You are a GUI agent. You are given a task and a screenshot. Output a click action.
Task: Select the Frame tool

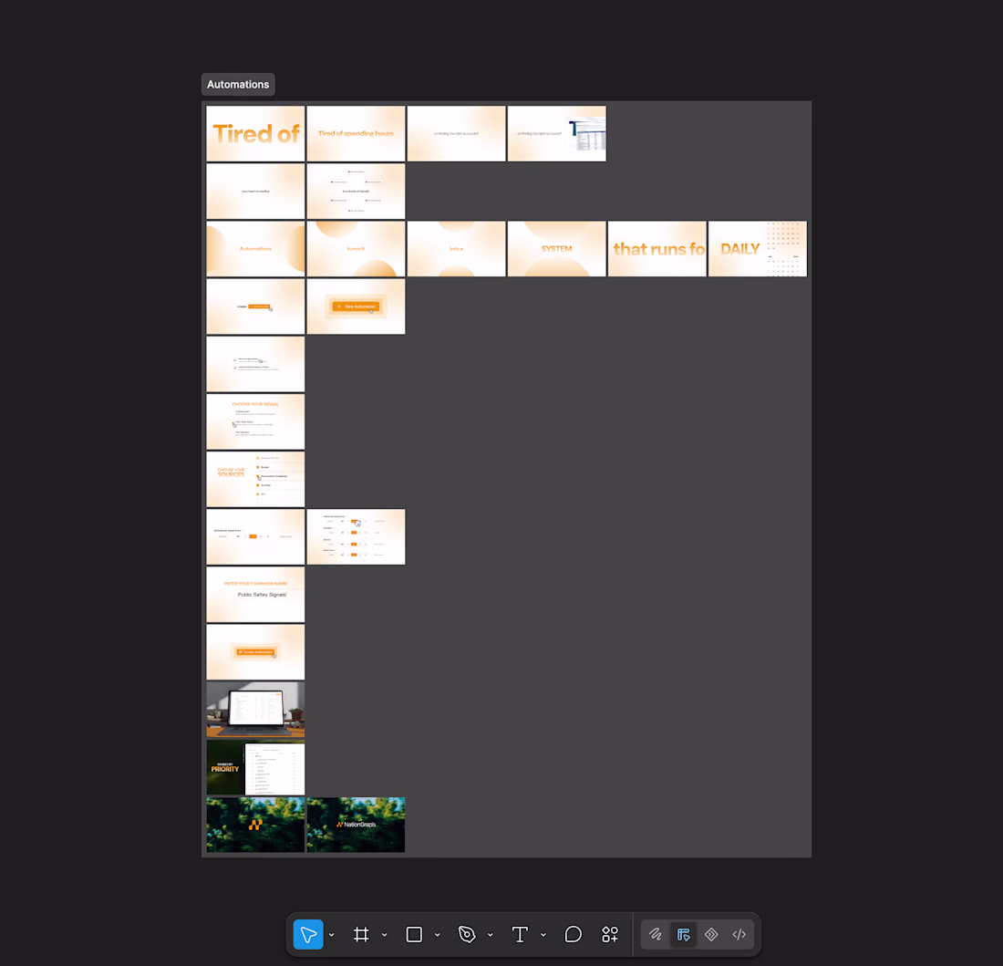[x=361, y=935]
